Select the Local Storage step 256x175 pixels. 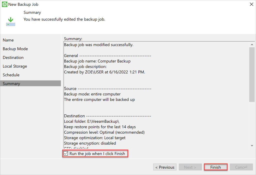[15, 66]
